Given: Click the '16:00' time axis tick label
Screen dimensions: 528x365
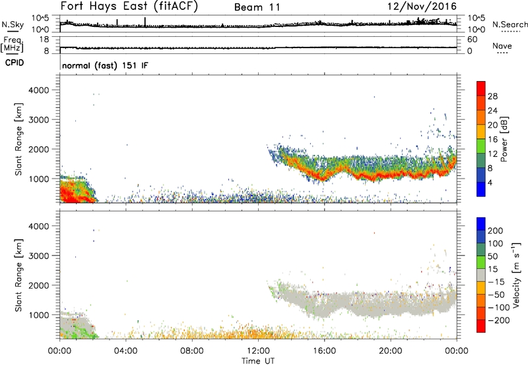Looking at the screenshot, I should coord(324,351).
